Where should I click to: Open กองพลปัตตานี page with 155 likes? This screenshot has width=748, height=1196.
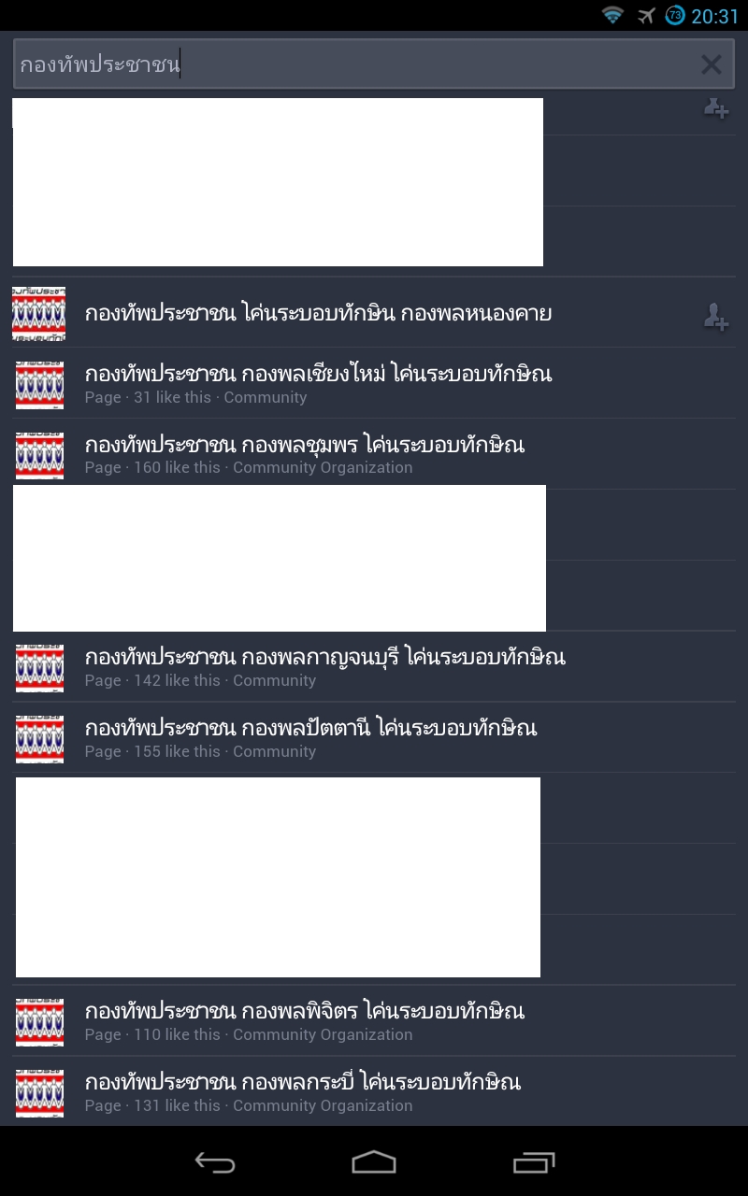click(374, 738)
